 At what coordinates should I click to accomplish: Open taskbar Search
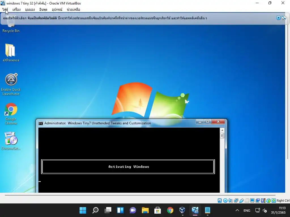point(95,210)
